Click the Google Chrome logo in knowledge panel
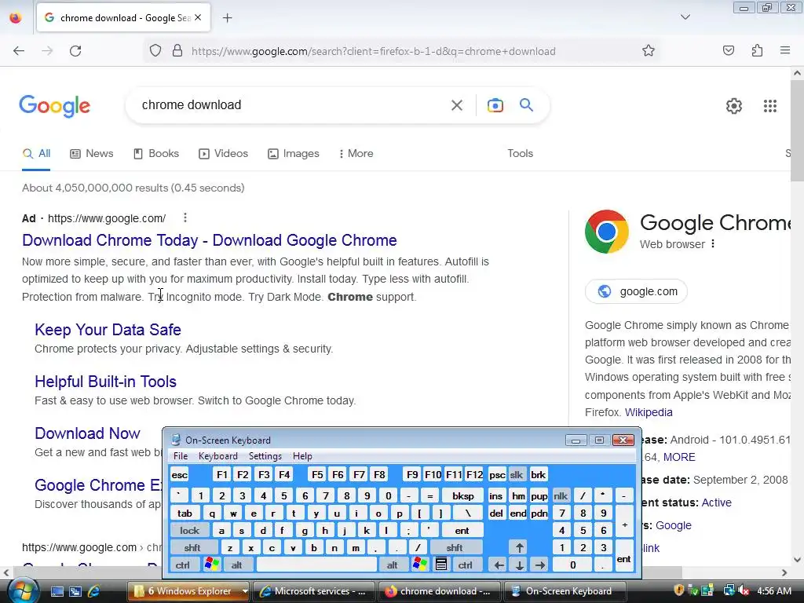This screenshot has height=603, width=804. tap(607, 232)
